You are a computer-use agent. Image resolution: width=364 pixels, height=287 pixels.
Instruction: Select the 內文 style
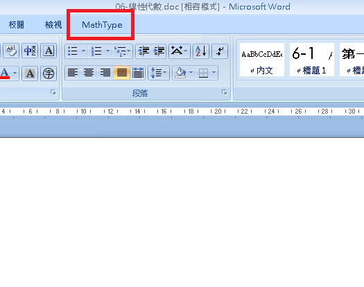pyautogui.click(x=262, y=60)
